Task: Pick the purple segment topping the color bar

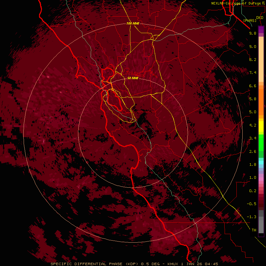Action: tap(261, 30)
